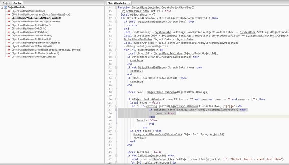Collapse the CurrentFilter if block at line 100
Viewport: 289px width, 165px height.
116,99
